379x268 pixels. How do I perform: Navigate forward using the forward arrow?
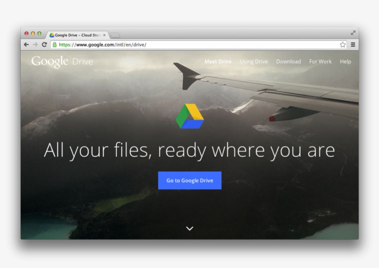tap(35, 45)
